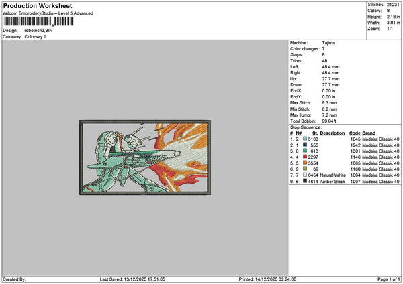Click the Machine value 'Tajima'
403x284 pixels.
click(x=328, y=43)
